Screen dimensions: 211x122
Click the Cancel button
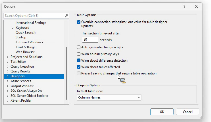point(187,112)
